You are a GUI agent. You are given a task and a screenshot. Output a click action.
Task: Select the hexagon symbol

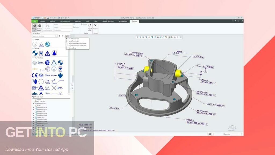coord(41,82)
